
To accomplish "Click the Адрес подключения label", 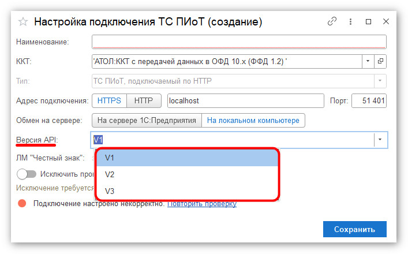I will point(53,100).
